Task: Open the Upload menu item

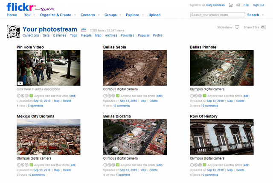Action: point(154,15)
